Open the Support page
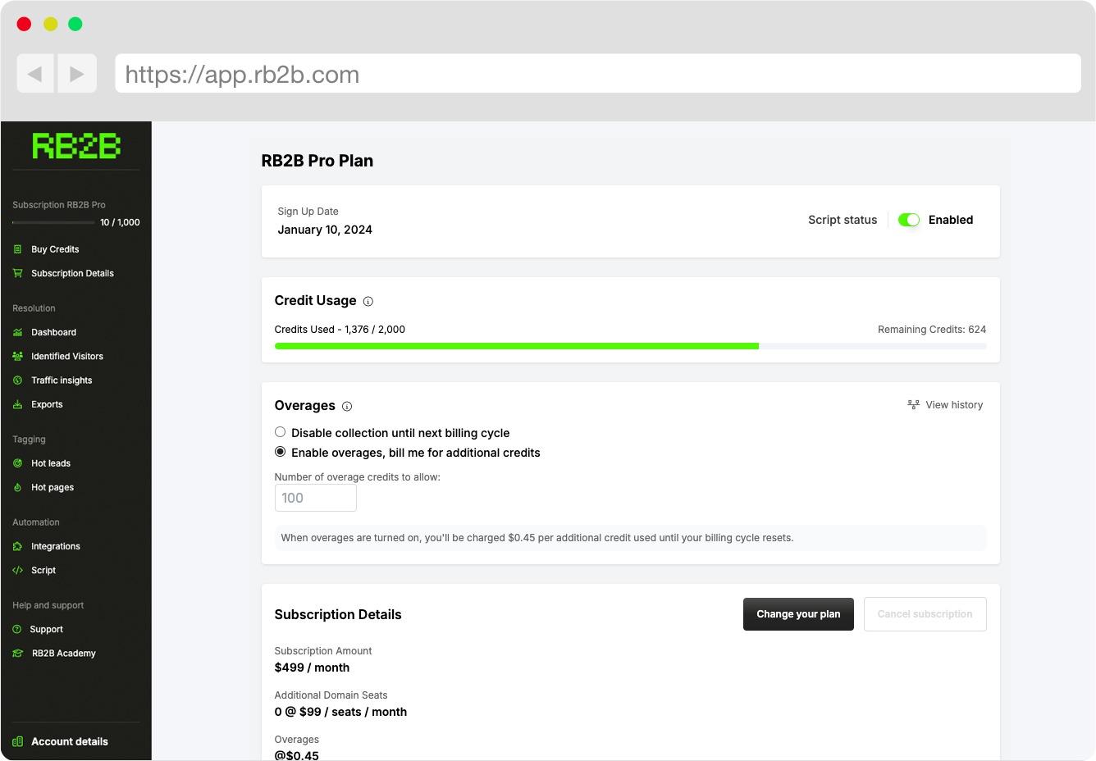 coord(47,629)
